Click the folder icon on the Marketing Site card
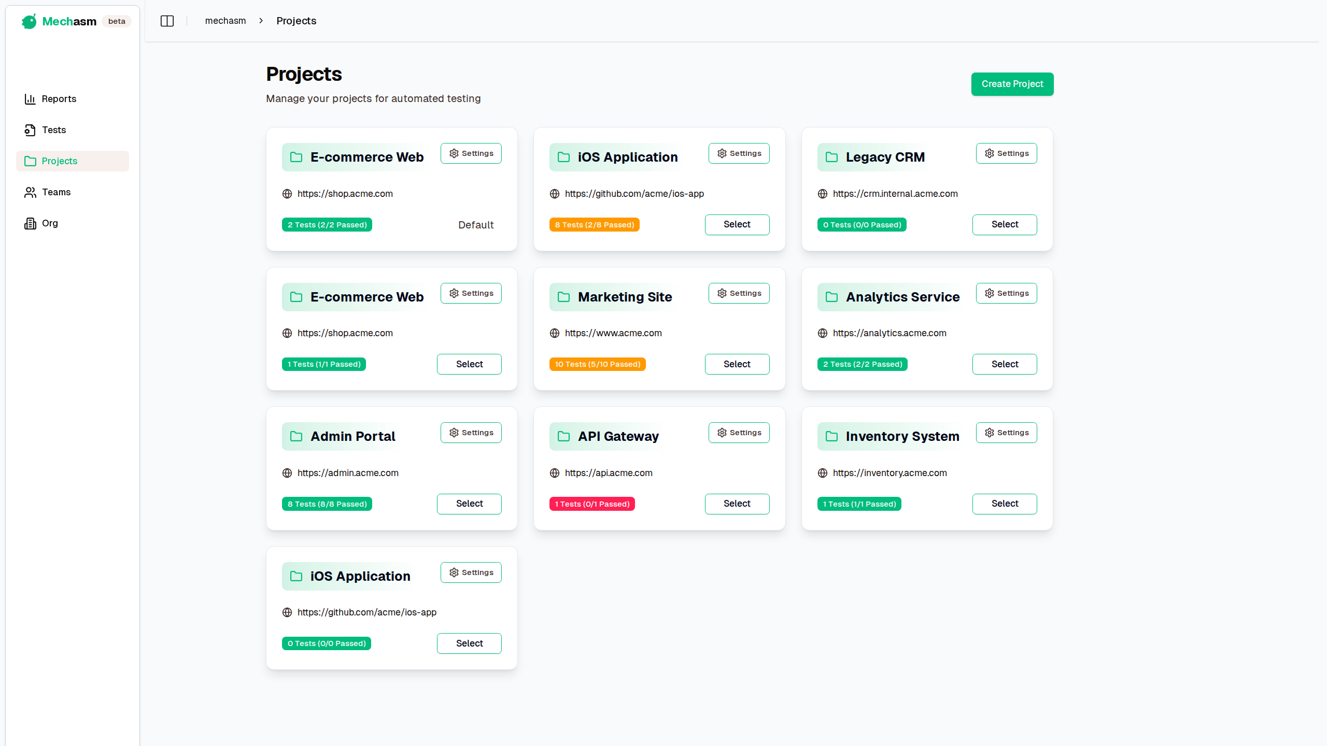 [x=563, y=297]
